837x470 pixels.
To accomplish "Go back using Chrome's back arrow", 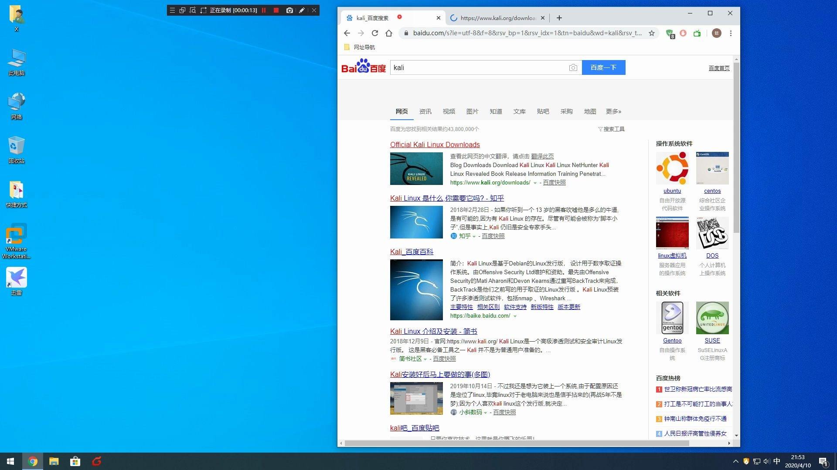I will (347, 33).
